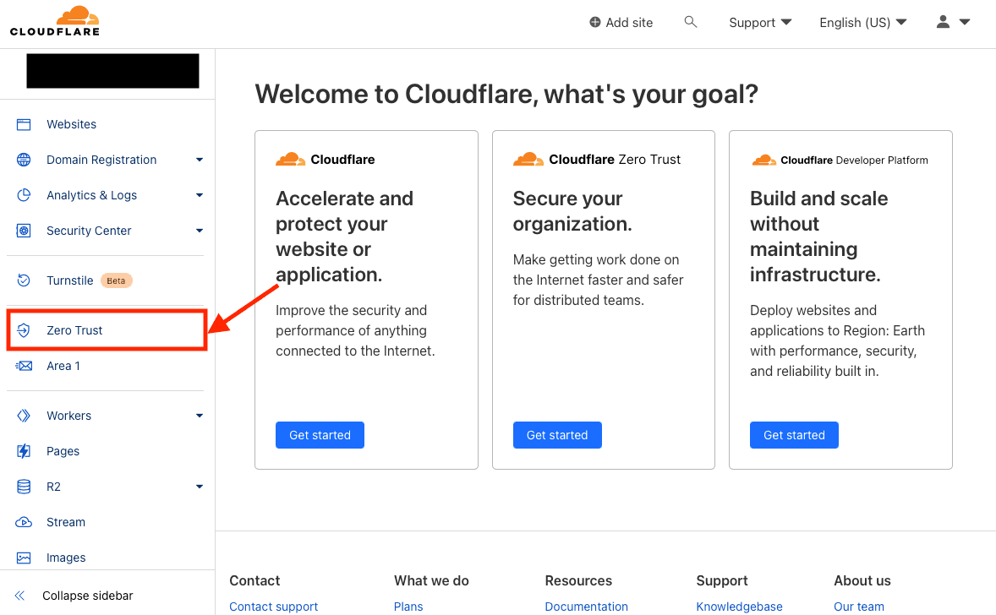
Task: Click the Pages lightning bolt icon
Action: pyautogui.click(x=24, y=451)
